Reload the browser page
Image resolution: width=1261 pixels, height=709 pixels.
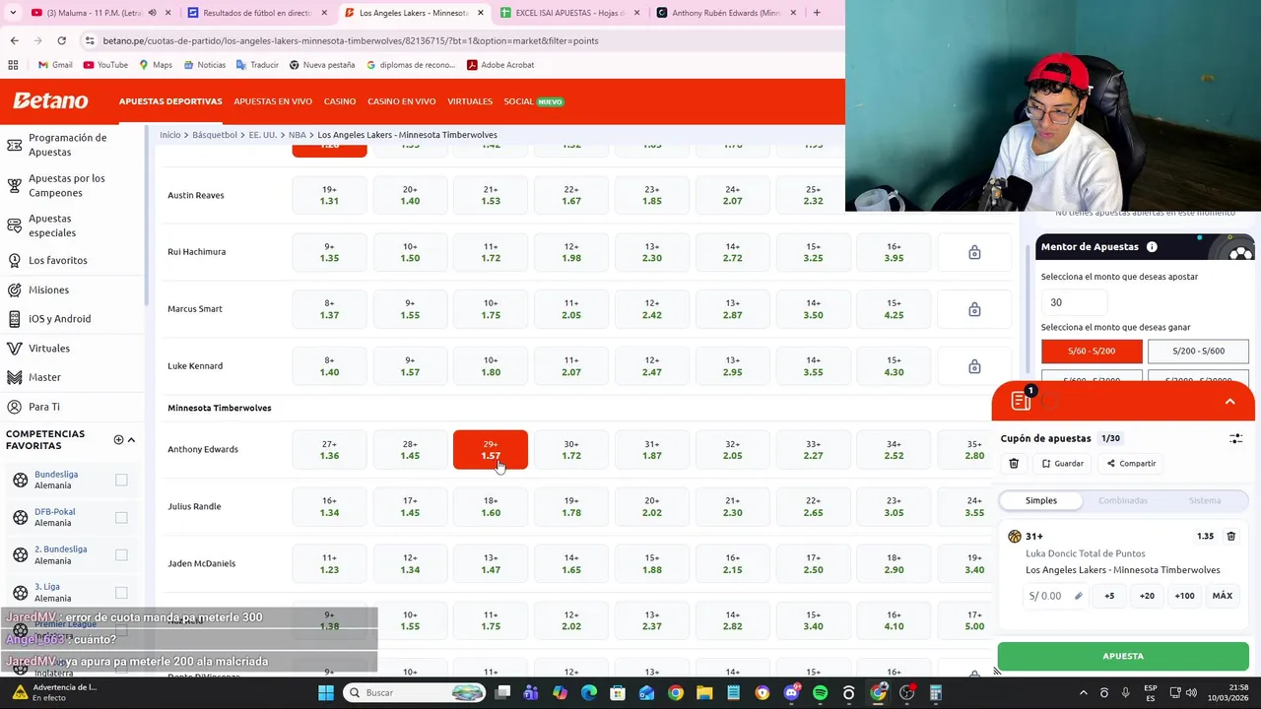61,40
